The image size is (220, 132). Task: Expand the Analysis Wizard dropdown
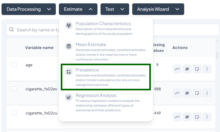click(158, 9)
